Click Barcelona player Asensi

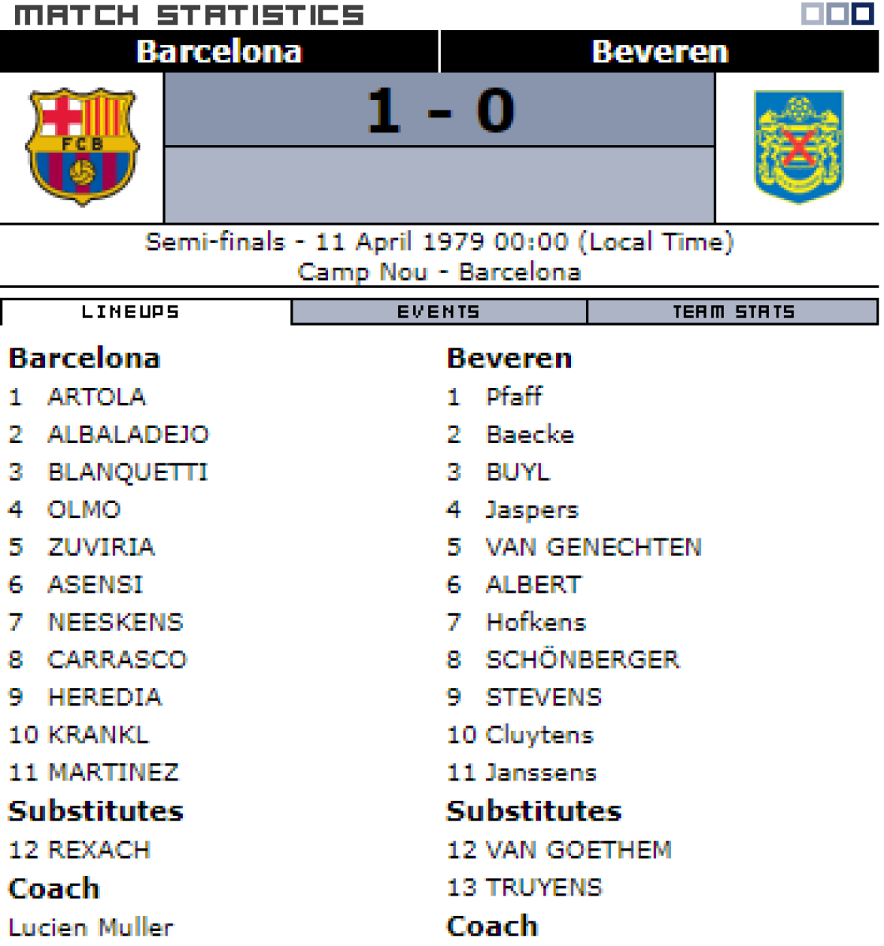95,585
